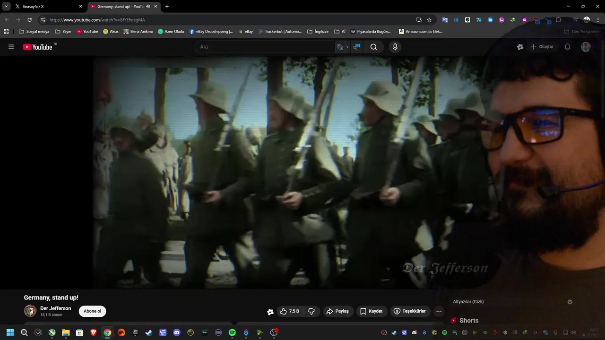The height and width of the screenshot is (340, 605).
Task: Open Epic Games launcher from taskbar
Action: click(x=135, y=332)
